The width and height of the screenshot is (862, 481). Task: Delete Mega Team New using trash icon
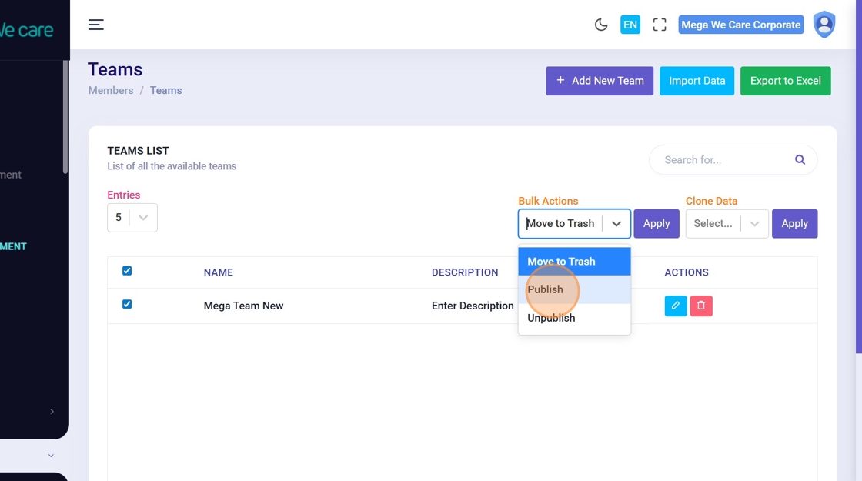click(701, 306)
